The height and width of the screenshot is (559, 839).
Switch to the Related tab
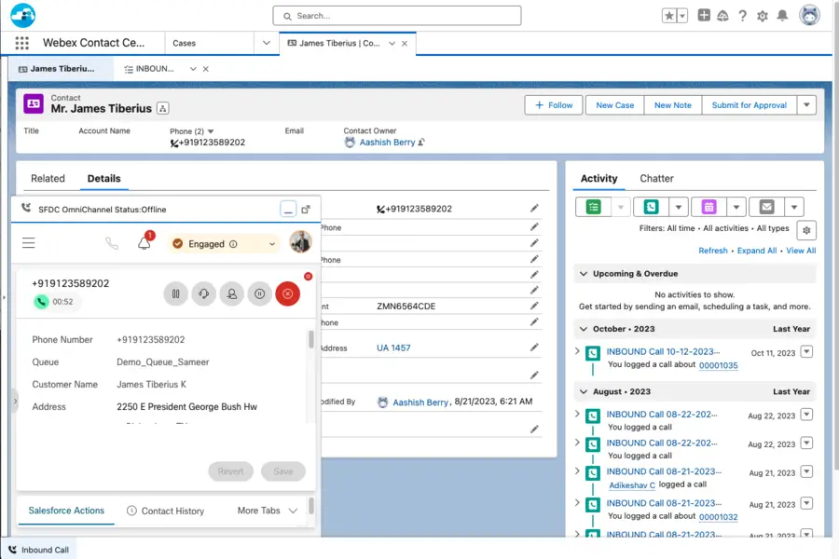[48, 179]
